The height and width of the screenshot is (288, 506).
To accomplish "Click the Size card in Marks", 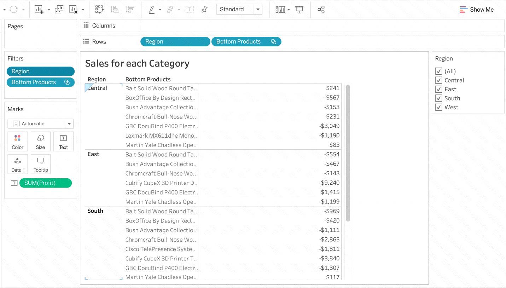I will (41, 142).
